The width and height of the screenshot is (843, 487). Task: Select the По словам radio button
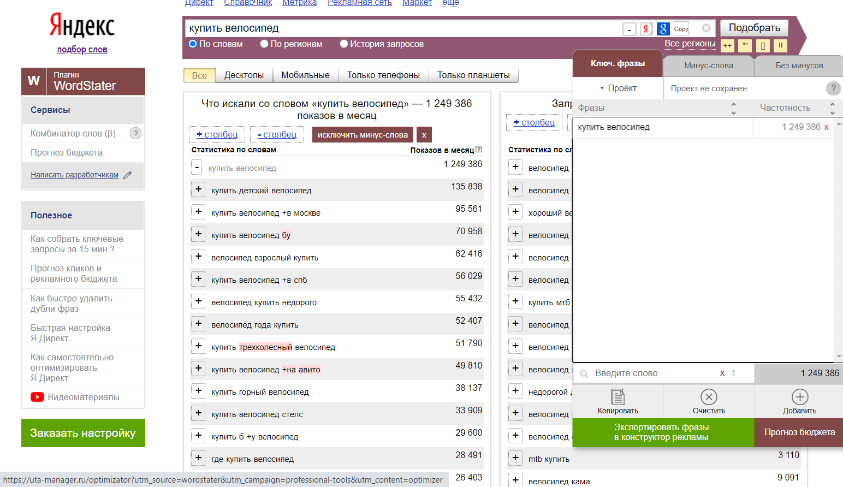193,44
